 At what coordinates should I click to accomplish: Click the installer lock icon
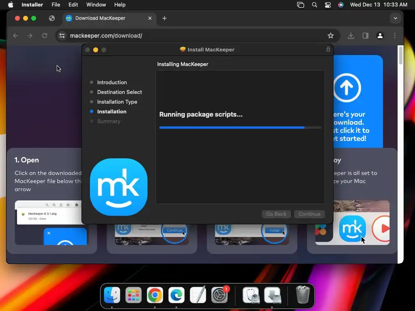coord(328,49)
